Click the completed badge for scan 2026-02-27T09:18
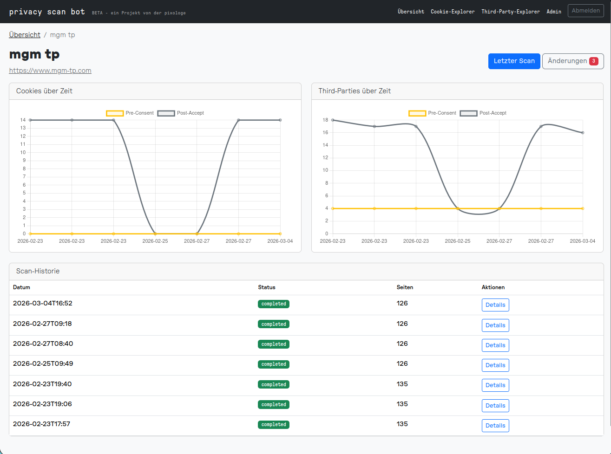The height and width of the screenshot is (454, 611). 274,324
